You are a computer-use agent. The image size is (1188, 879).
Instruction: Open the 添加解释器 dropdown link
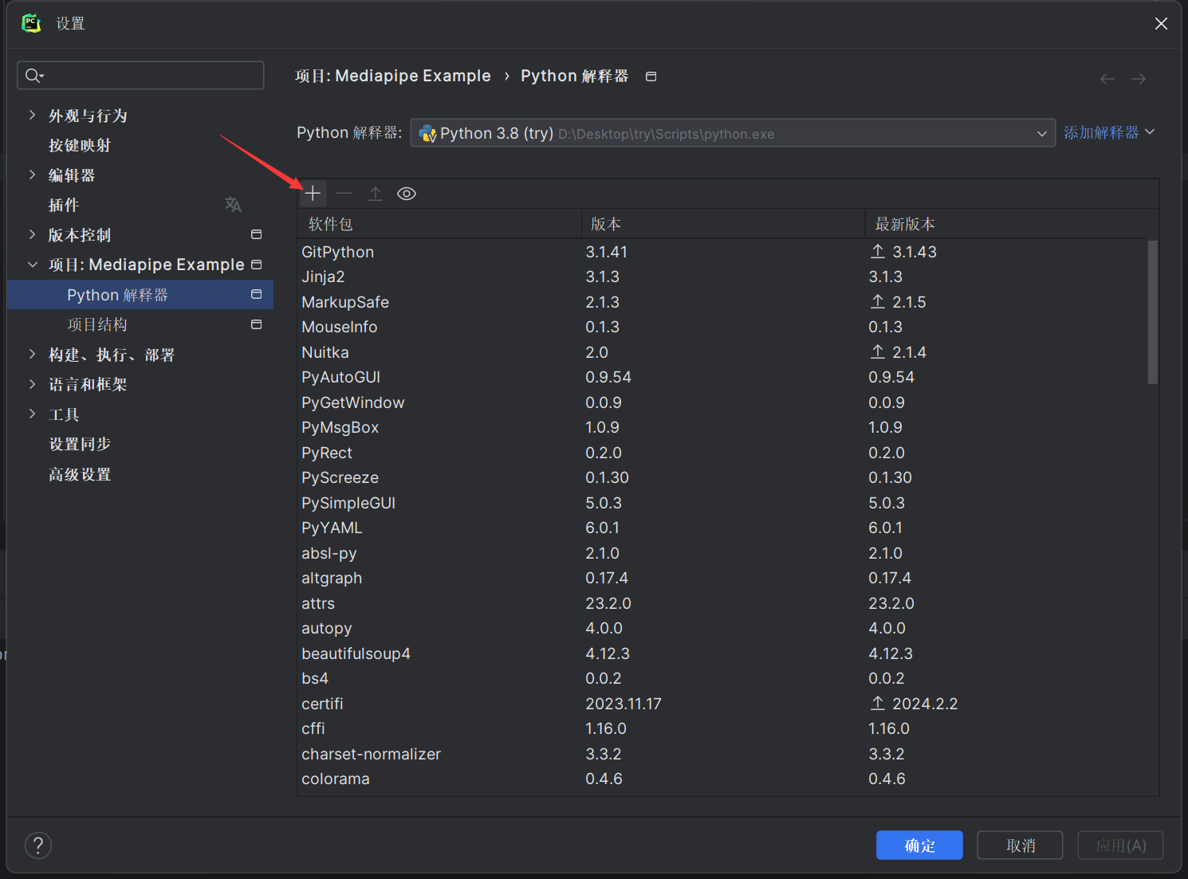pos(1109,132)
